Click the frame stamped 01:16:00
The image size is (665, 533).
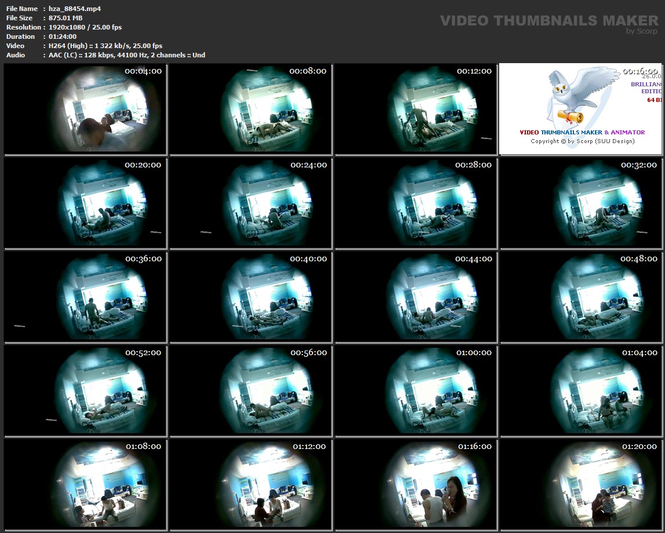click(x=416, y=484)
